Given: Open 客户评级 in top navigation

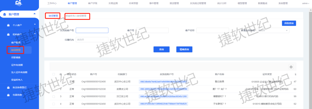Looking at the screenshot, I should 92,3.
